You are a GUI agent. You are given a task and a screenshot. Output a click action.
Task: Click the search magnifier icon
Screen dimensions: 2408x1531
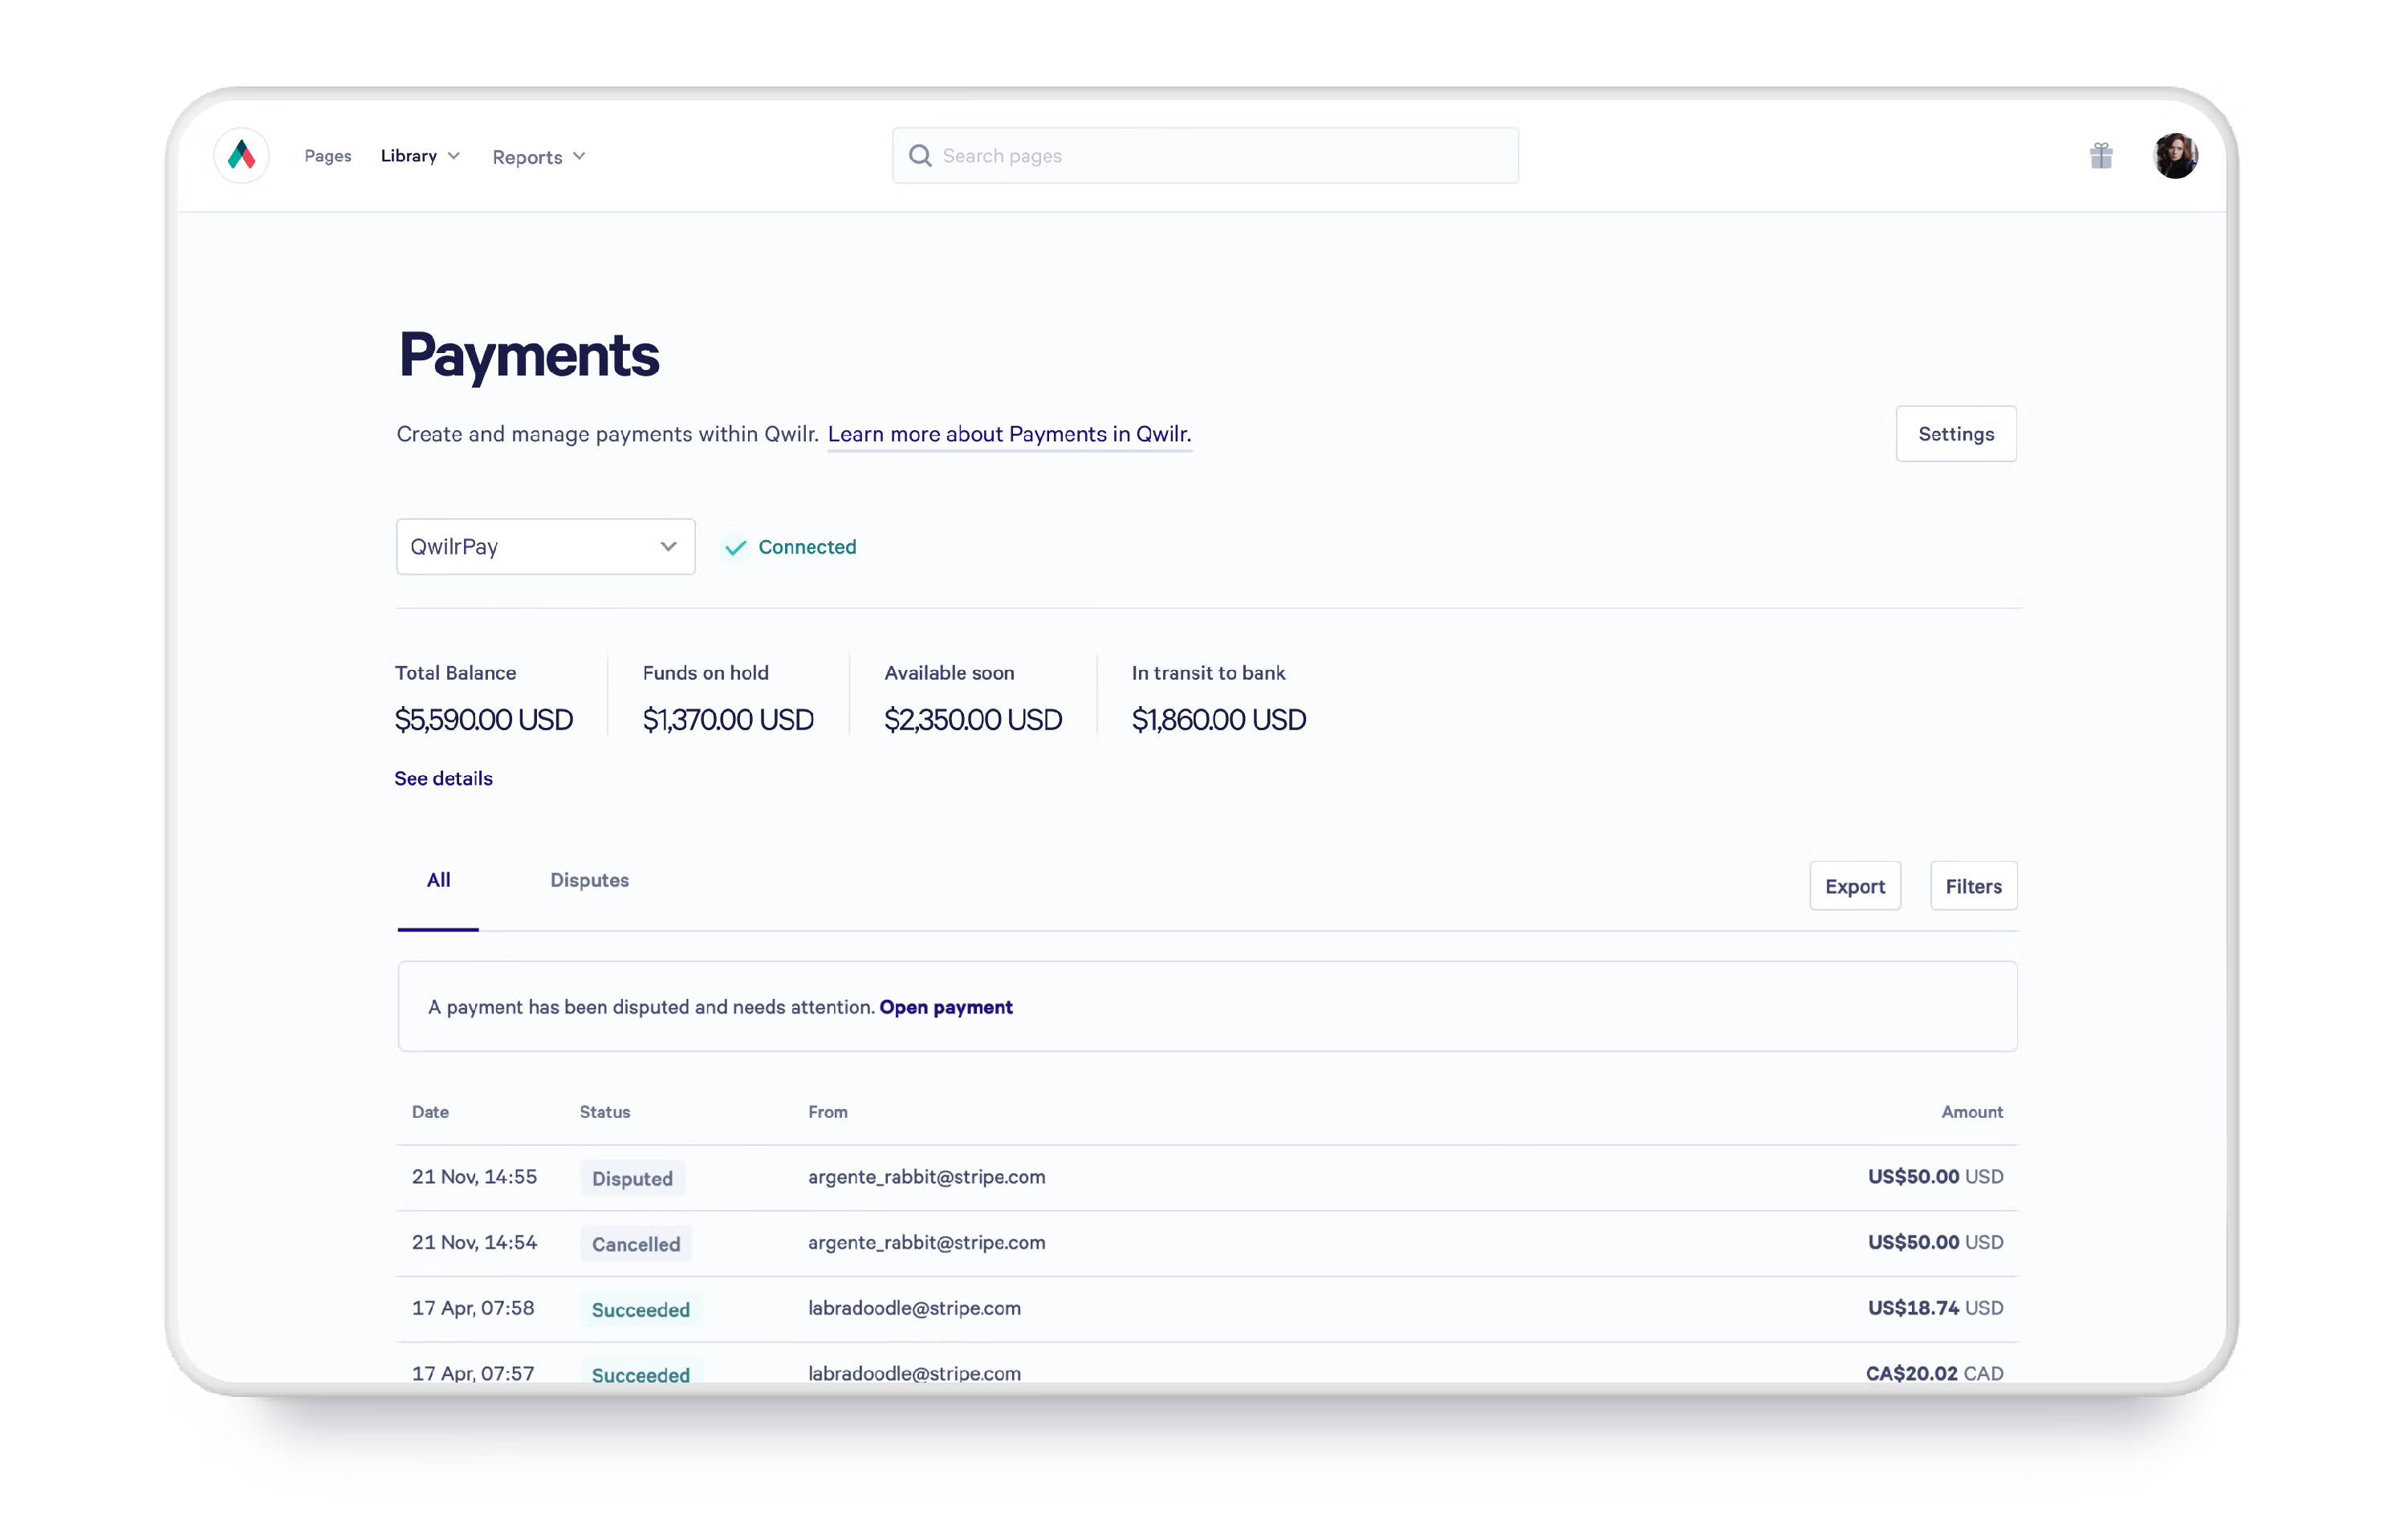coord(920,155)
